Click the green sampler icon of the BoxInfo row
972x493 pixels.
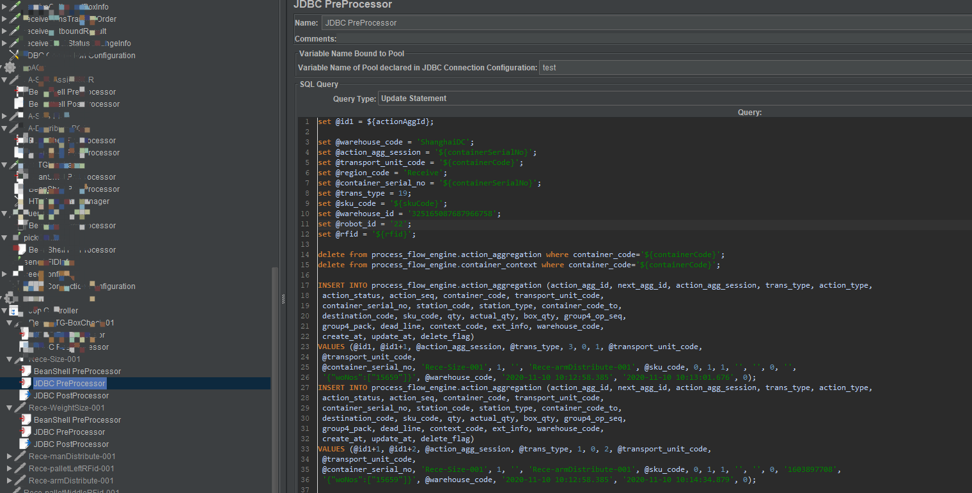[x=15, y=7]
